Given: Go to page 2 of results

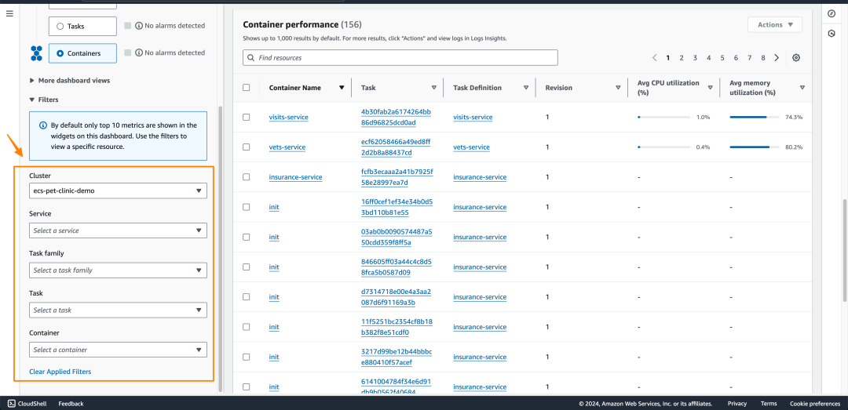Looking at the screenshot, I should click(x=682, y=58).
